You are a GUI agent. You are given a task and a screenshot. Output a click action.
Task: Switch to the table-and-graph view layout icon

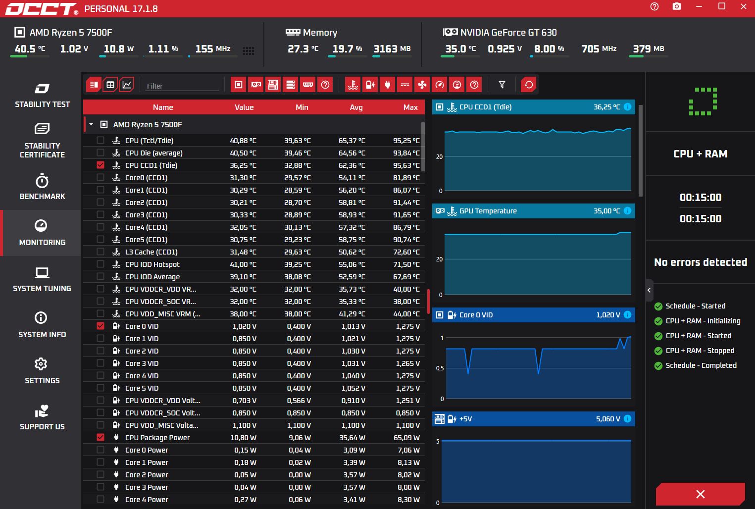click(94, 85)
